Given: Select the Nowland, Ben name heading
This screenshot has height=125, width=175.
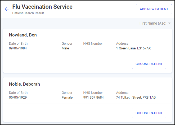Looking at the screenshot, I should click(23, 35).
